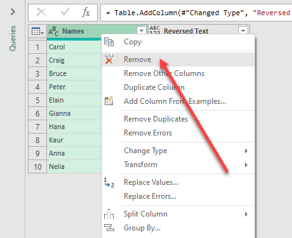Click the Group By icon
The height and width of the screenshot is (238, 292).
[x=109, y=228]
